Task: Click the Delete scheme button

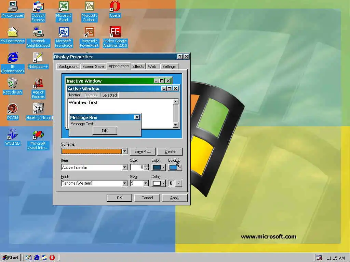Action: click(x=170, y=151)
